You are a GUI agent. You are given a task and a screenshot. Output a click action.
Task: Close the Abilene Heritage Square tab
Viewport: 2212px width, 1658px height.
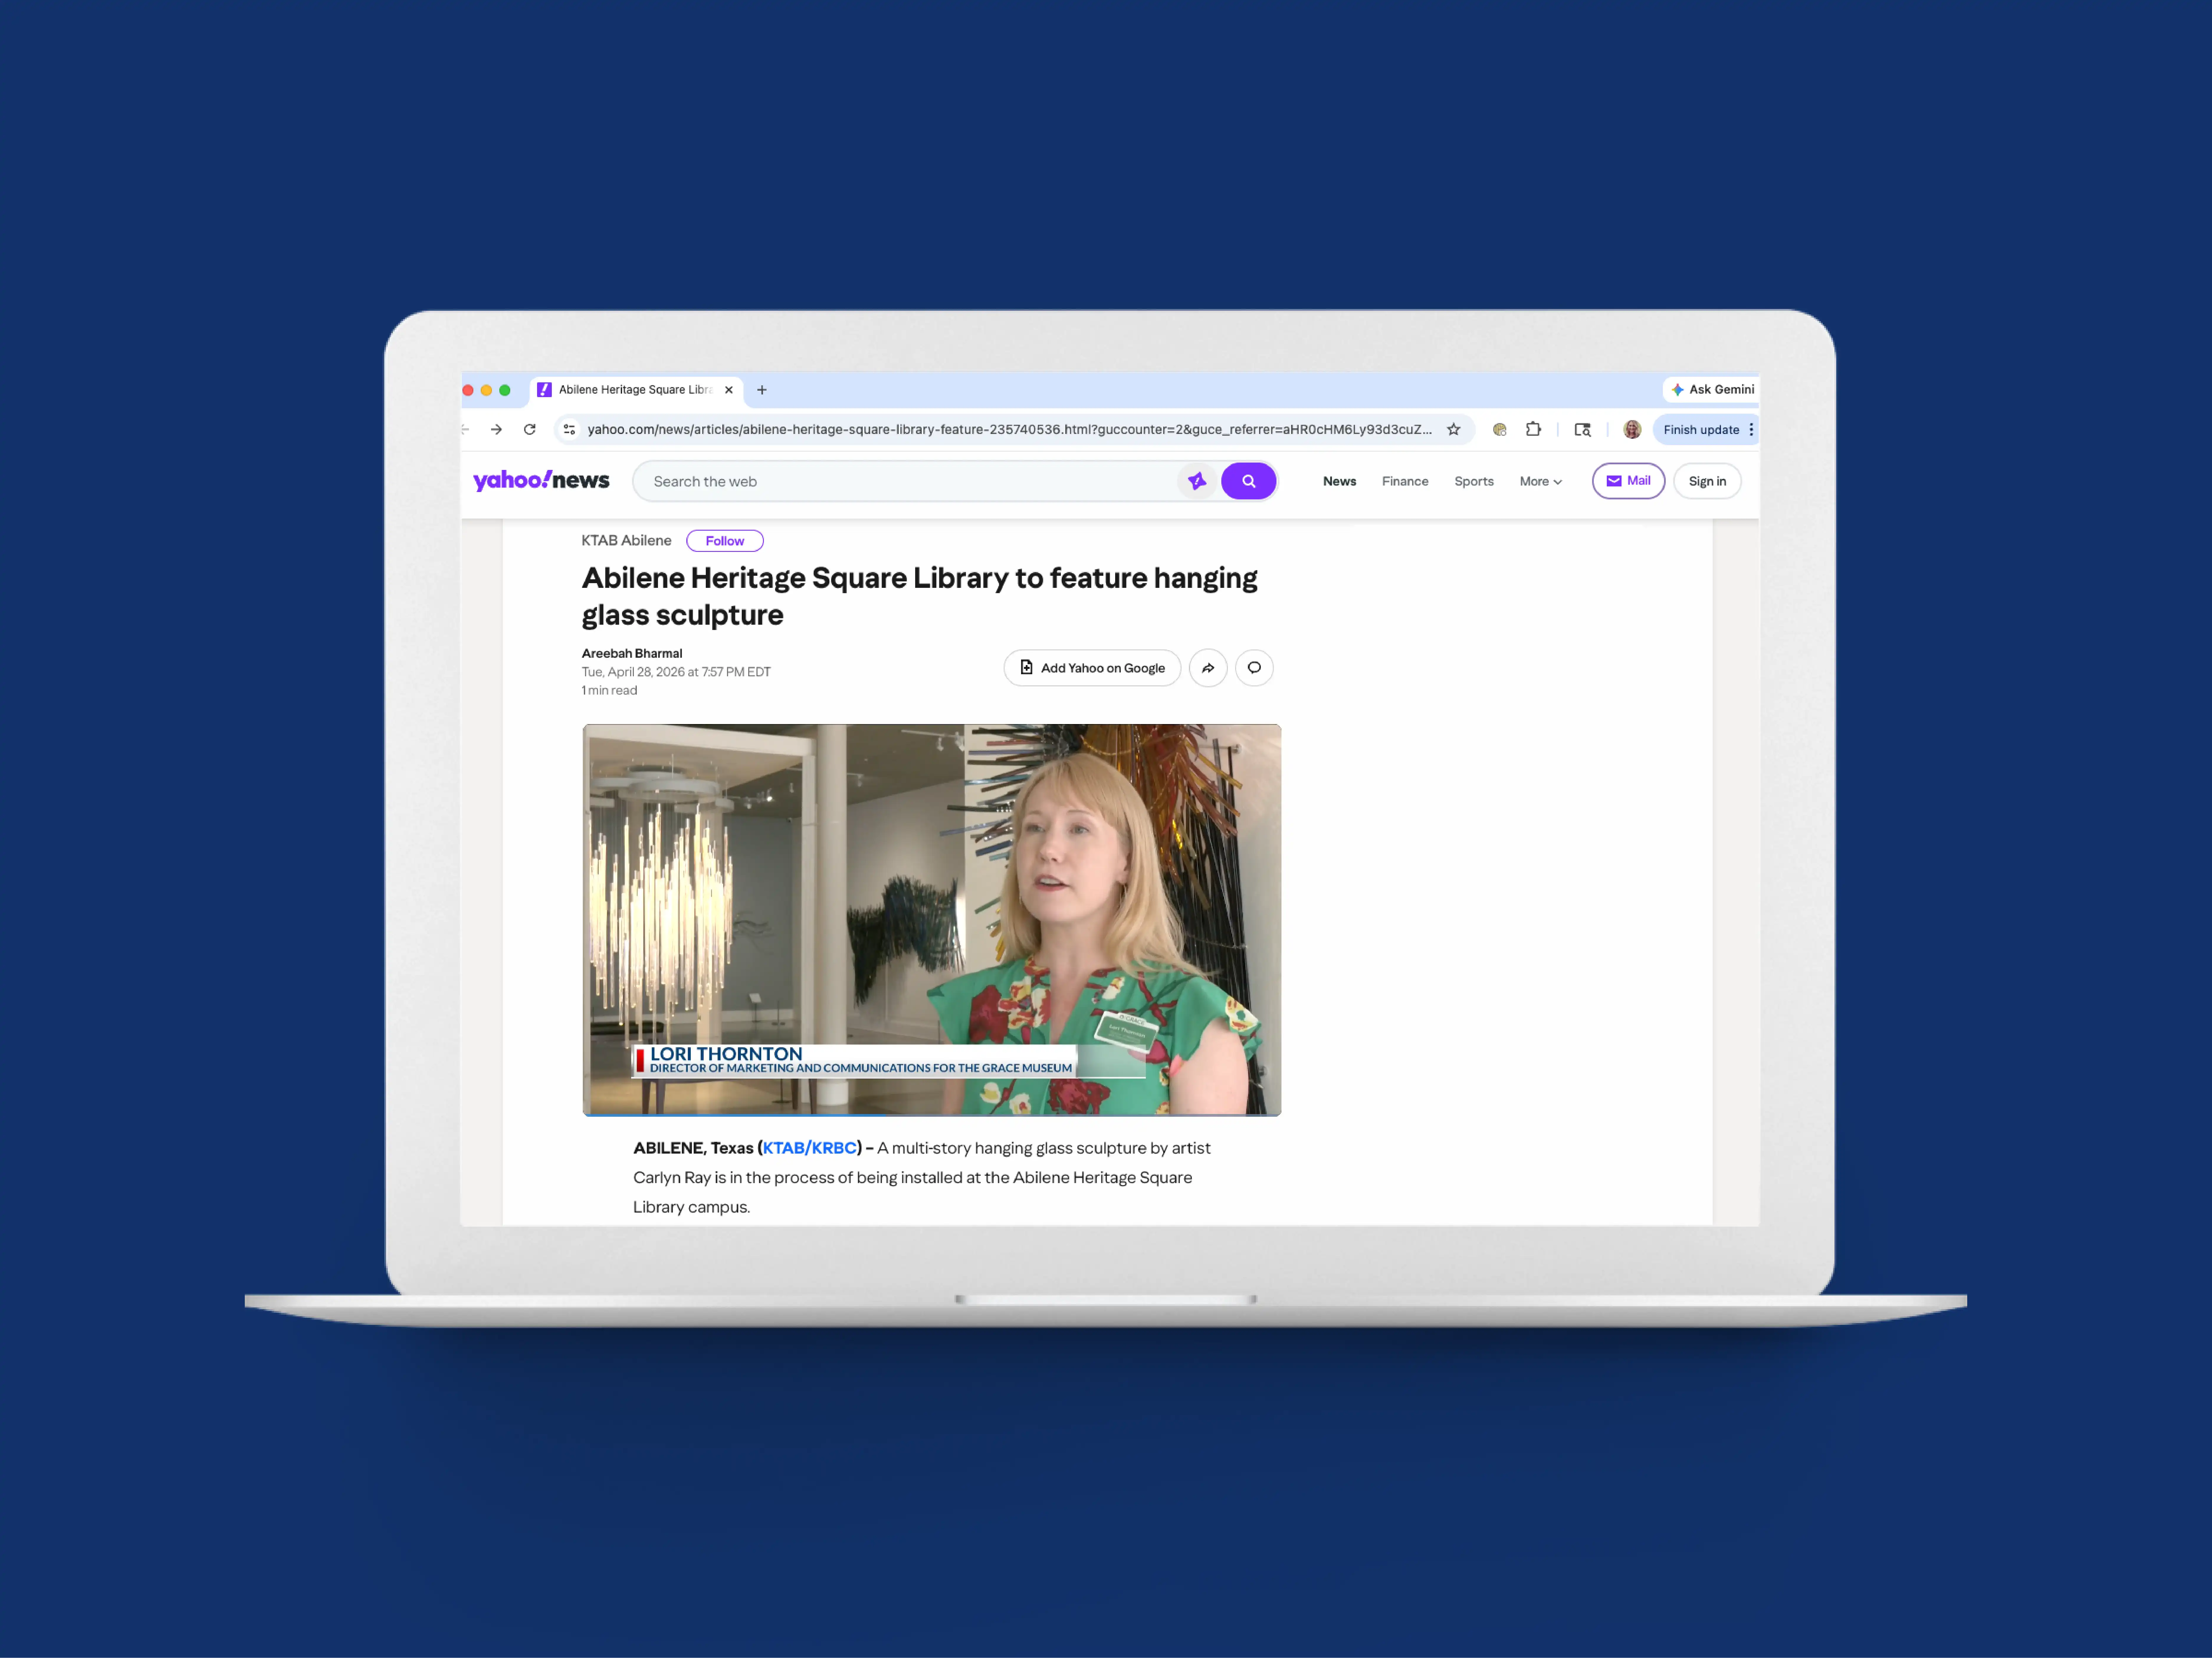click(x=729, y=390)
